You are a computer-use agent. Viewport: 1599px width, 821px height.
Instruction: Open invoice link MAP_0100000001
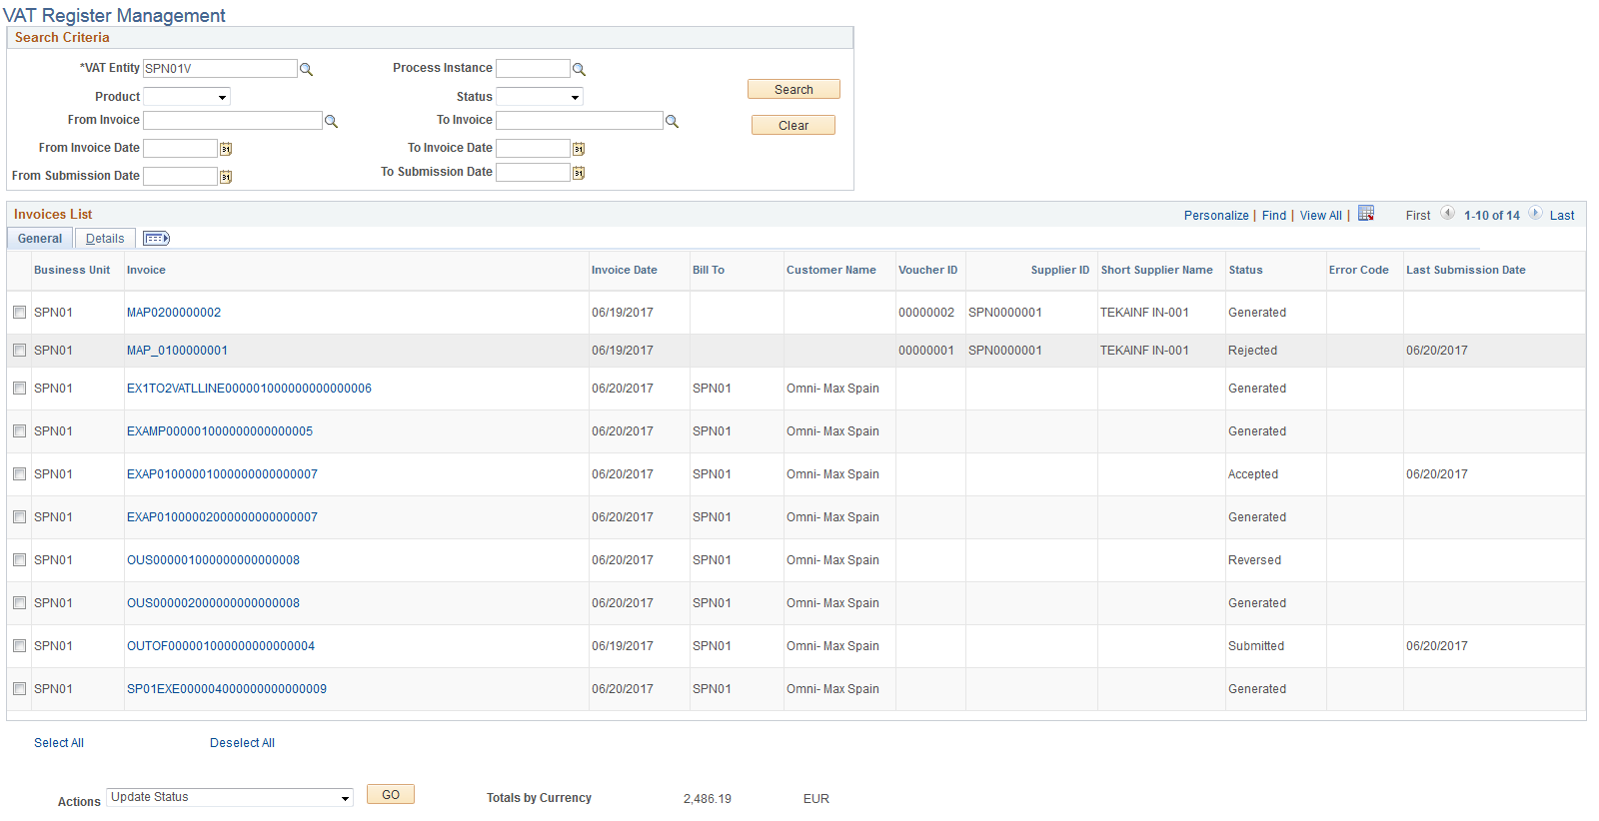pos(177,351)
